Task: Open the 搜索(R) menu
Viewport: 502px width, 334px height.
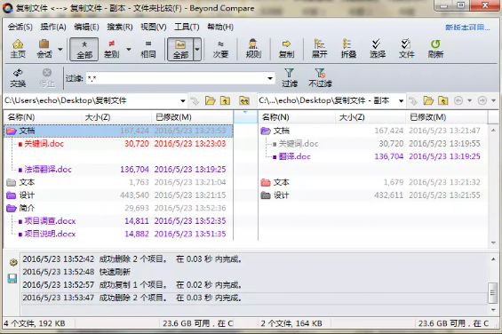Action: tap(120, 27)
